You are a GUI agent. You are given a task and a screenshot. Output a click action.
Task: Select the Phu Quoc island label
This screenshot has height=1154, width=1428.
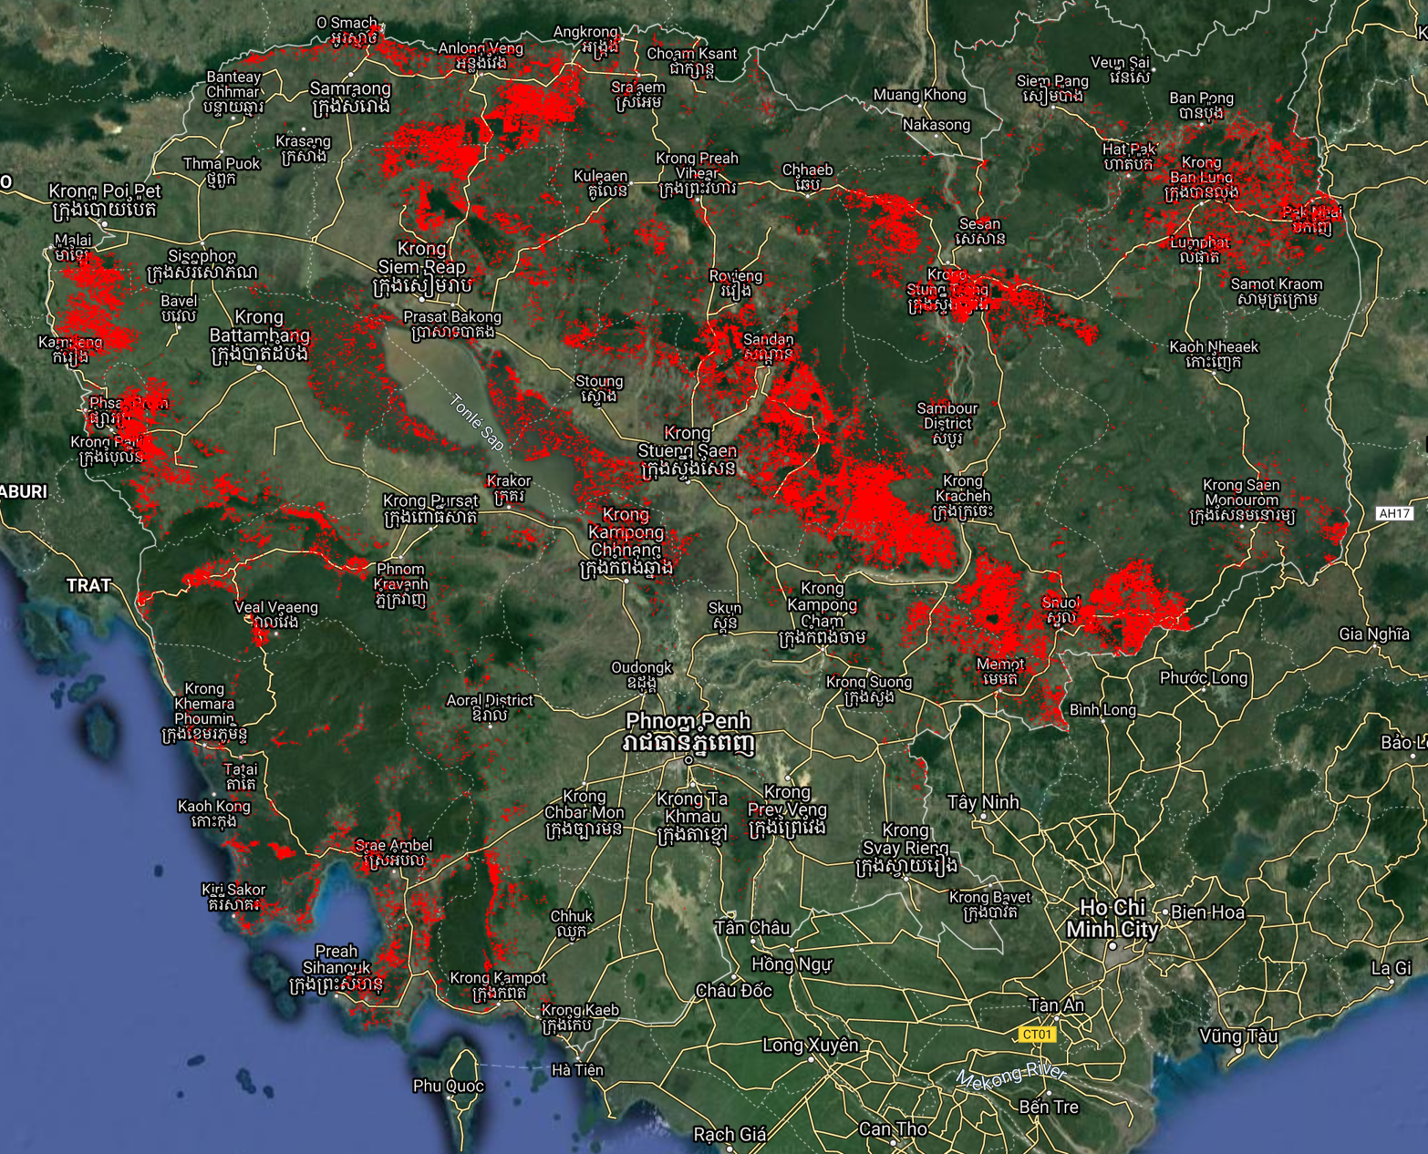(448, 1086)
